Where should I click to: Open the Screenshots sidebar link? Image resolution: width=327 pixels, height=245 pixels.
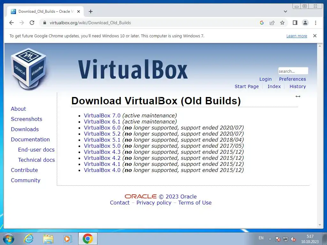coord(27,119)
